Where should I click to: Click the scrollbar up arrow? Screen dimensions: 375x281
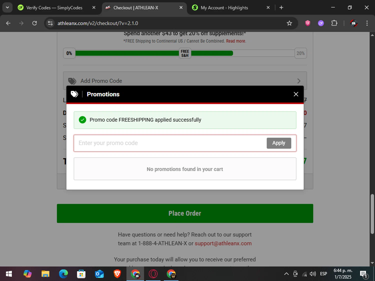(x=372, y=35)
